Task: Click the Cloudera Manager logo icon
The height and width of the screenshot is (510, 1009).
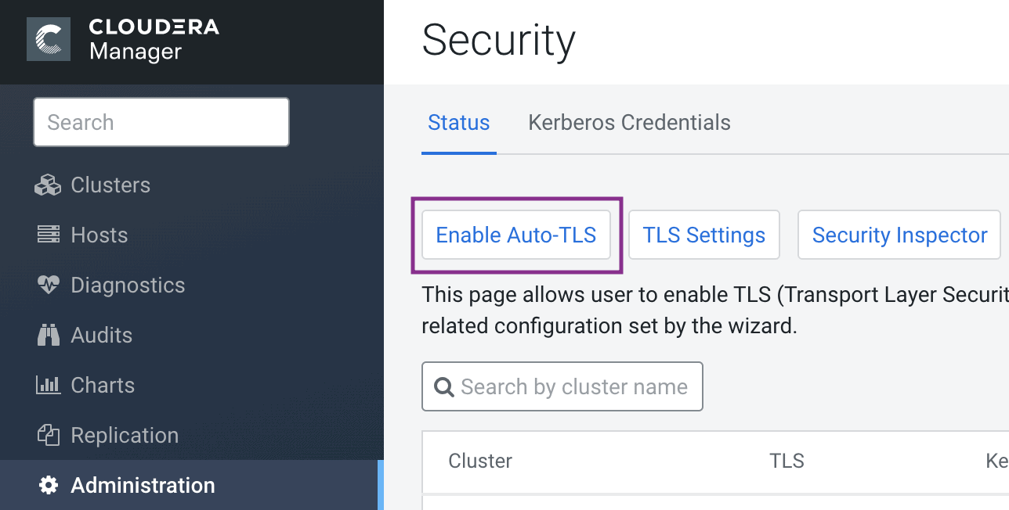Action: point(49,39)
